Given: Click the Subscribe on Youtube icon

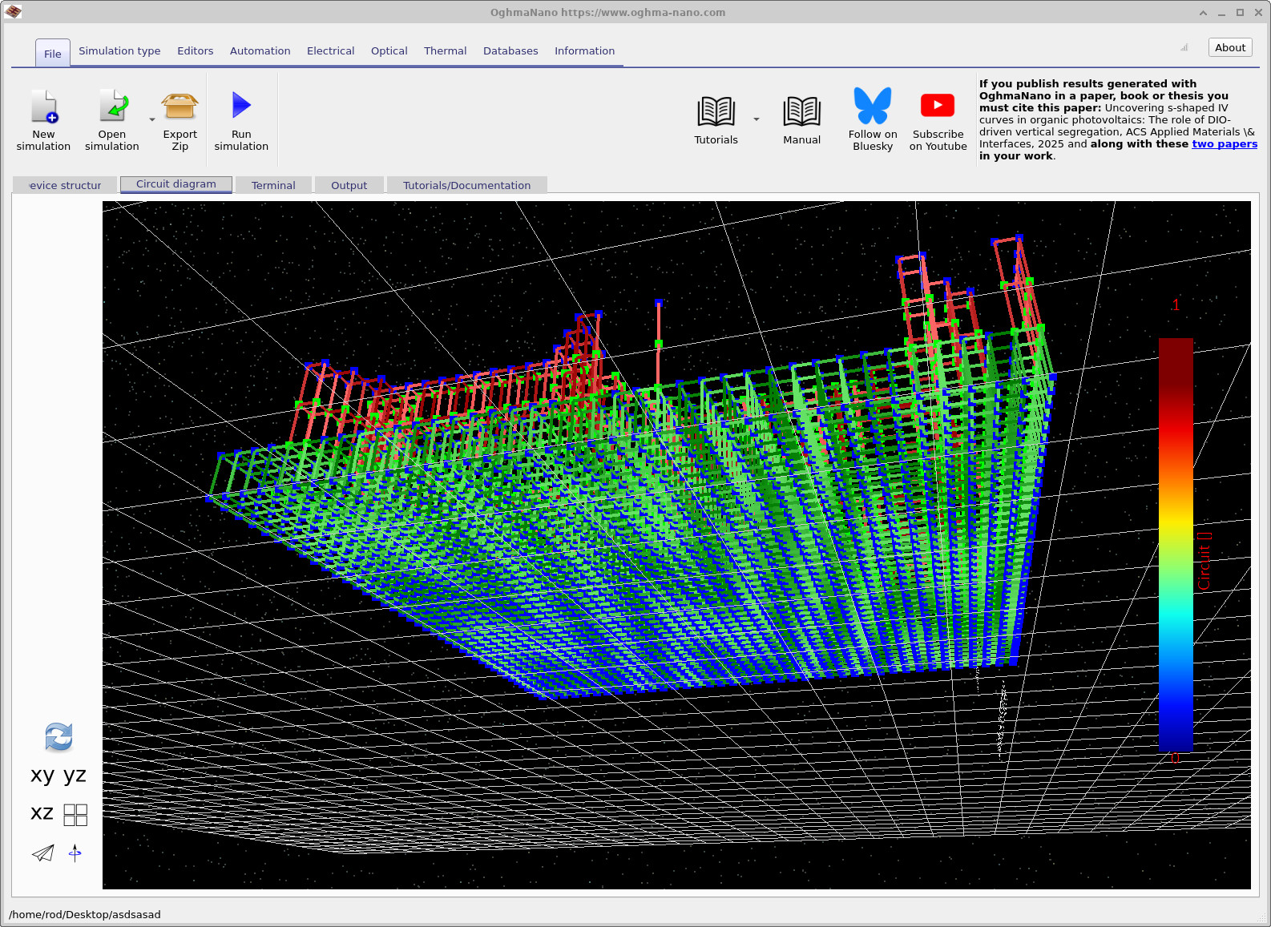Looking at the screenshot, I should coord(938,106).
